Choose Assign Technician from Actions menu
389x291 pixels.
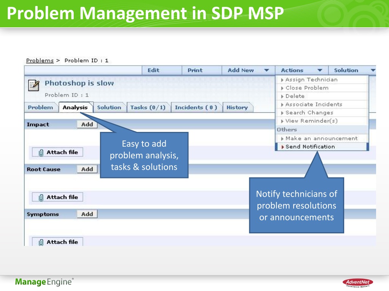(321, 80)
